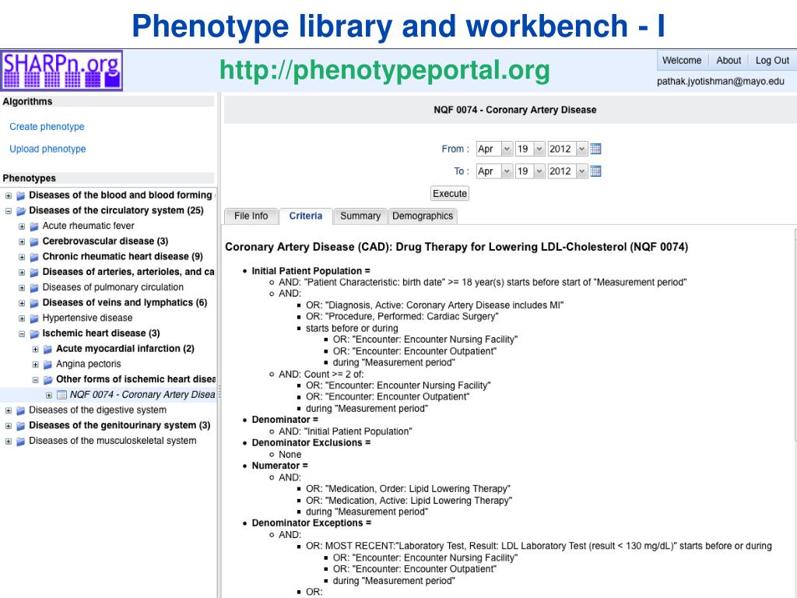
Task: Expand NQF 0074 tree node
Action: pos(49,395)
